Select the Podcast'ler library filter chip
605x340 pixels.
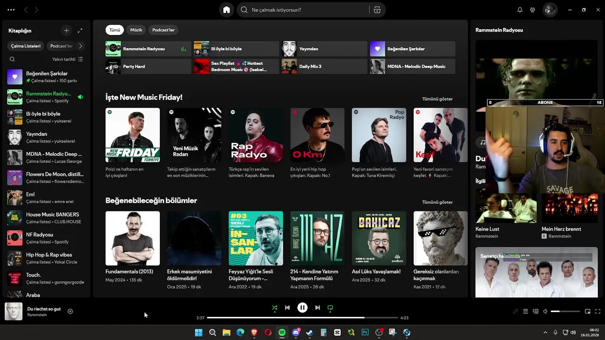[x=61, y=46]
